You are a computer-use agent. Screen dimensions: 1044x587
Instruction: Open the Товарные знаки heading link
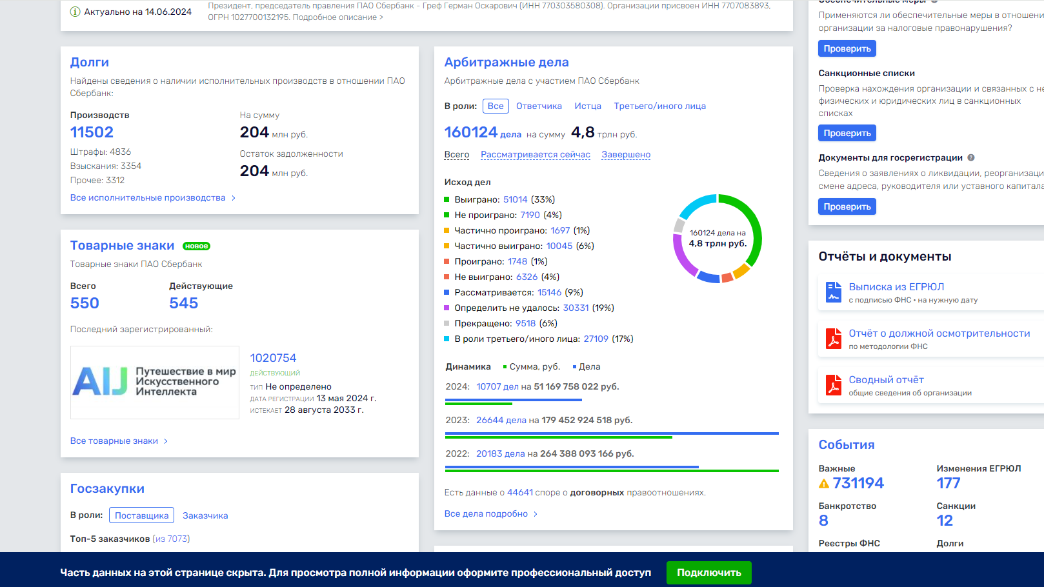pyautogui.click(x=123, y=245)
